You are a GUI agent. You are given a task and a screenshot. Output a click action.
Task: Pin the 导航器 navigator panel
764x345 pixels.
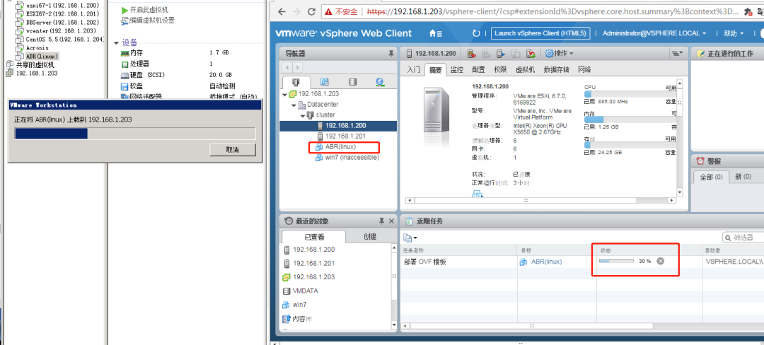[x=390, y=54]
